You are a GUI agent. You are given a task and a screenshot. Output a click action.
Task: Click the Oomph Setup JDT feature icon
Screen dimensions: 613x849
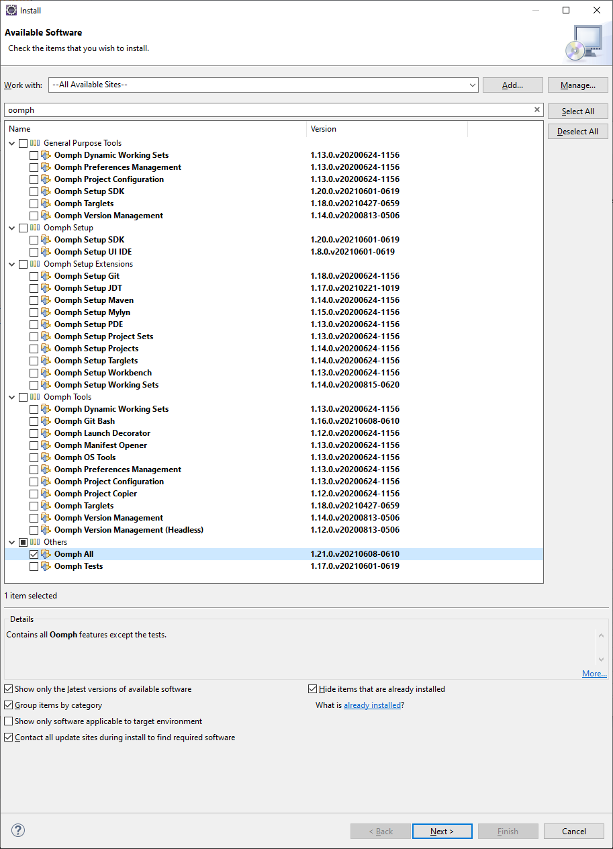(x=46, y=288)
